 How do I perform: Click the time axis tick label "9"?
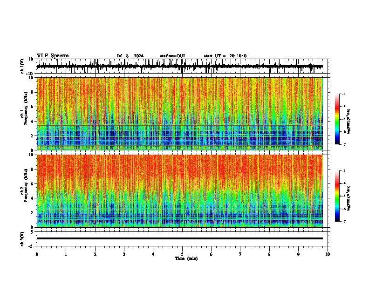pyautogui.click(x=298, y=254)
